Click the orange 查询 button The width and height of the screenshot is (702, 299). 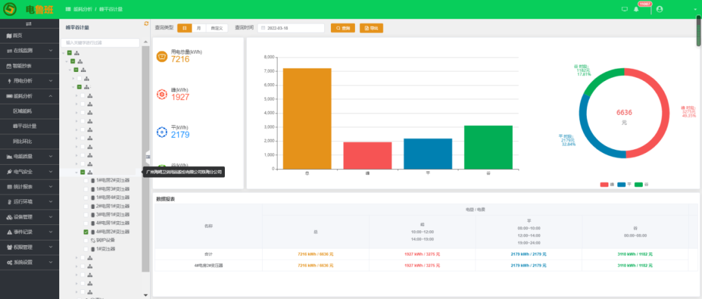click(343, 29)
